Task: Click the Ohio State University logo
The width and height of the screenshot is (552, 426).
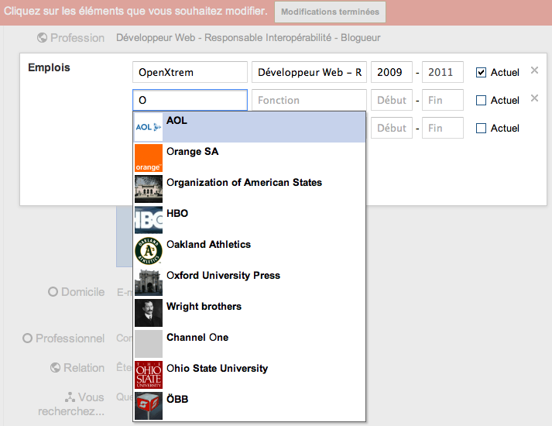Action: 148,375
